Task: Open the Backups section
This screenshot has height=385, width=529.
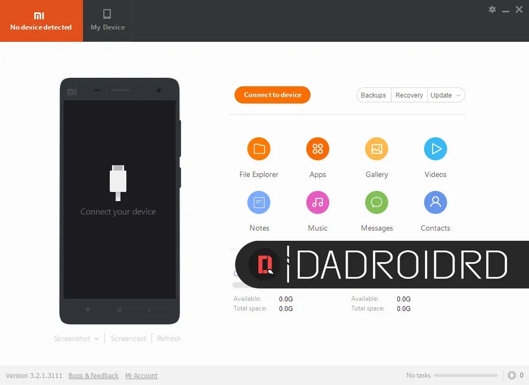Action: pyautogui.click(x=374, y=95)
